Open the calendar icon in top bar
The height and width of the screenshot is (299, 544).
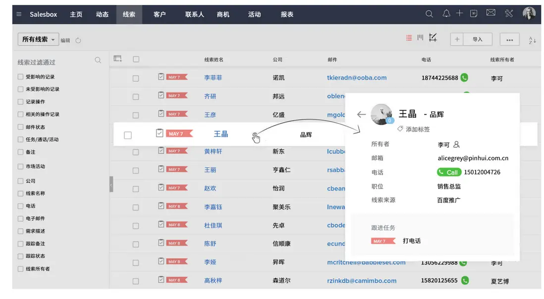[474, 13]
